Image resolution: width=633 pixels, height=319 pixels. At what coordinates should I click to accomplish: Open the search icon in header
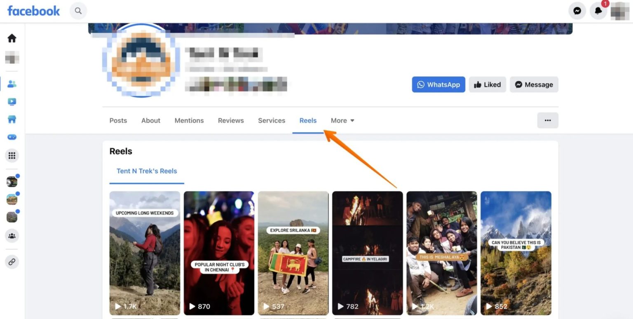pyautogui.click(x=78, y=11)
